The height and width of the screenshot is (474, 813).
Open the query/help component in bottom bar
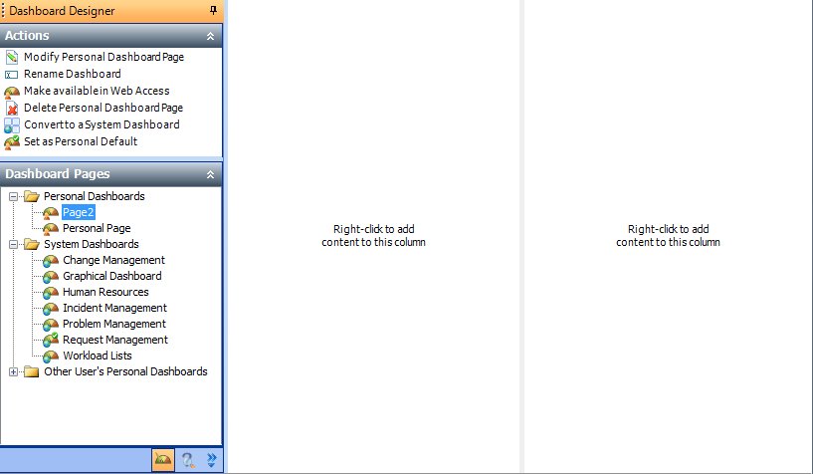tap(187, 460)
